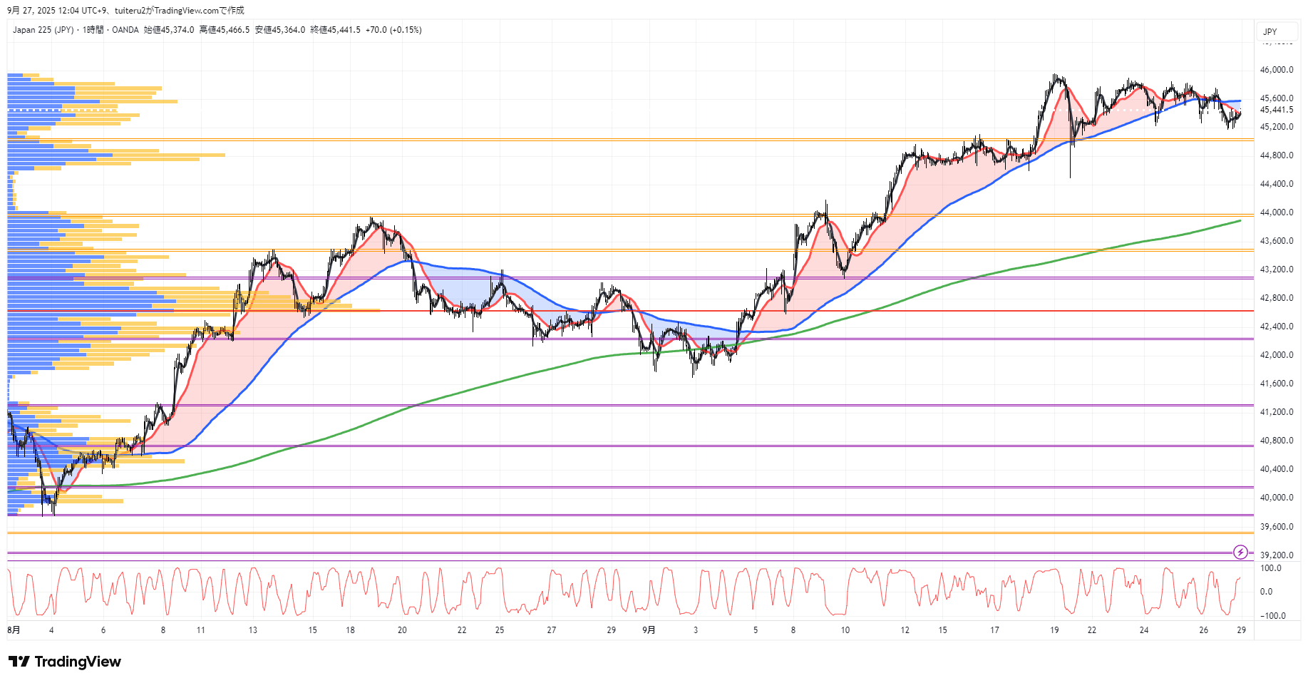
Task: Open the JPY currency selector
Action: pos(1270,31)
